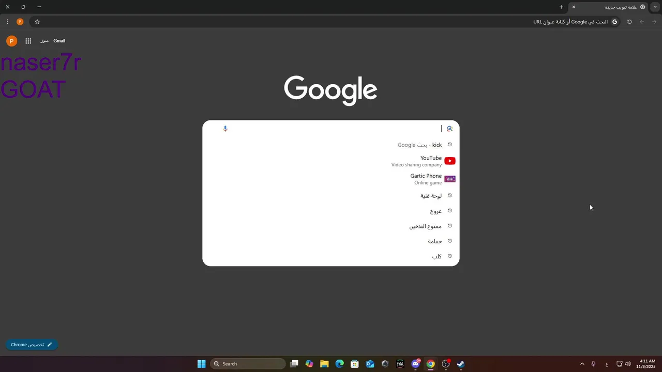
Task: Select the لوحة فنية suggestion
Action: pyautogui.click(x=331, y=196)
